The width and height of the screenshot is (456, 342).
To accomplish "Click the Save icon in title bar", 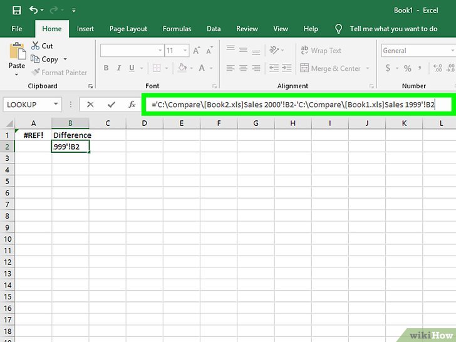I will [x=16, y=11].
